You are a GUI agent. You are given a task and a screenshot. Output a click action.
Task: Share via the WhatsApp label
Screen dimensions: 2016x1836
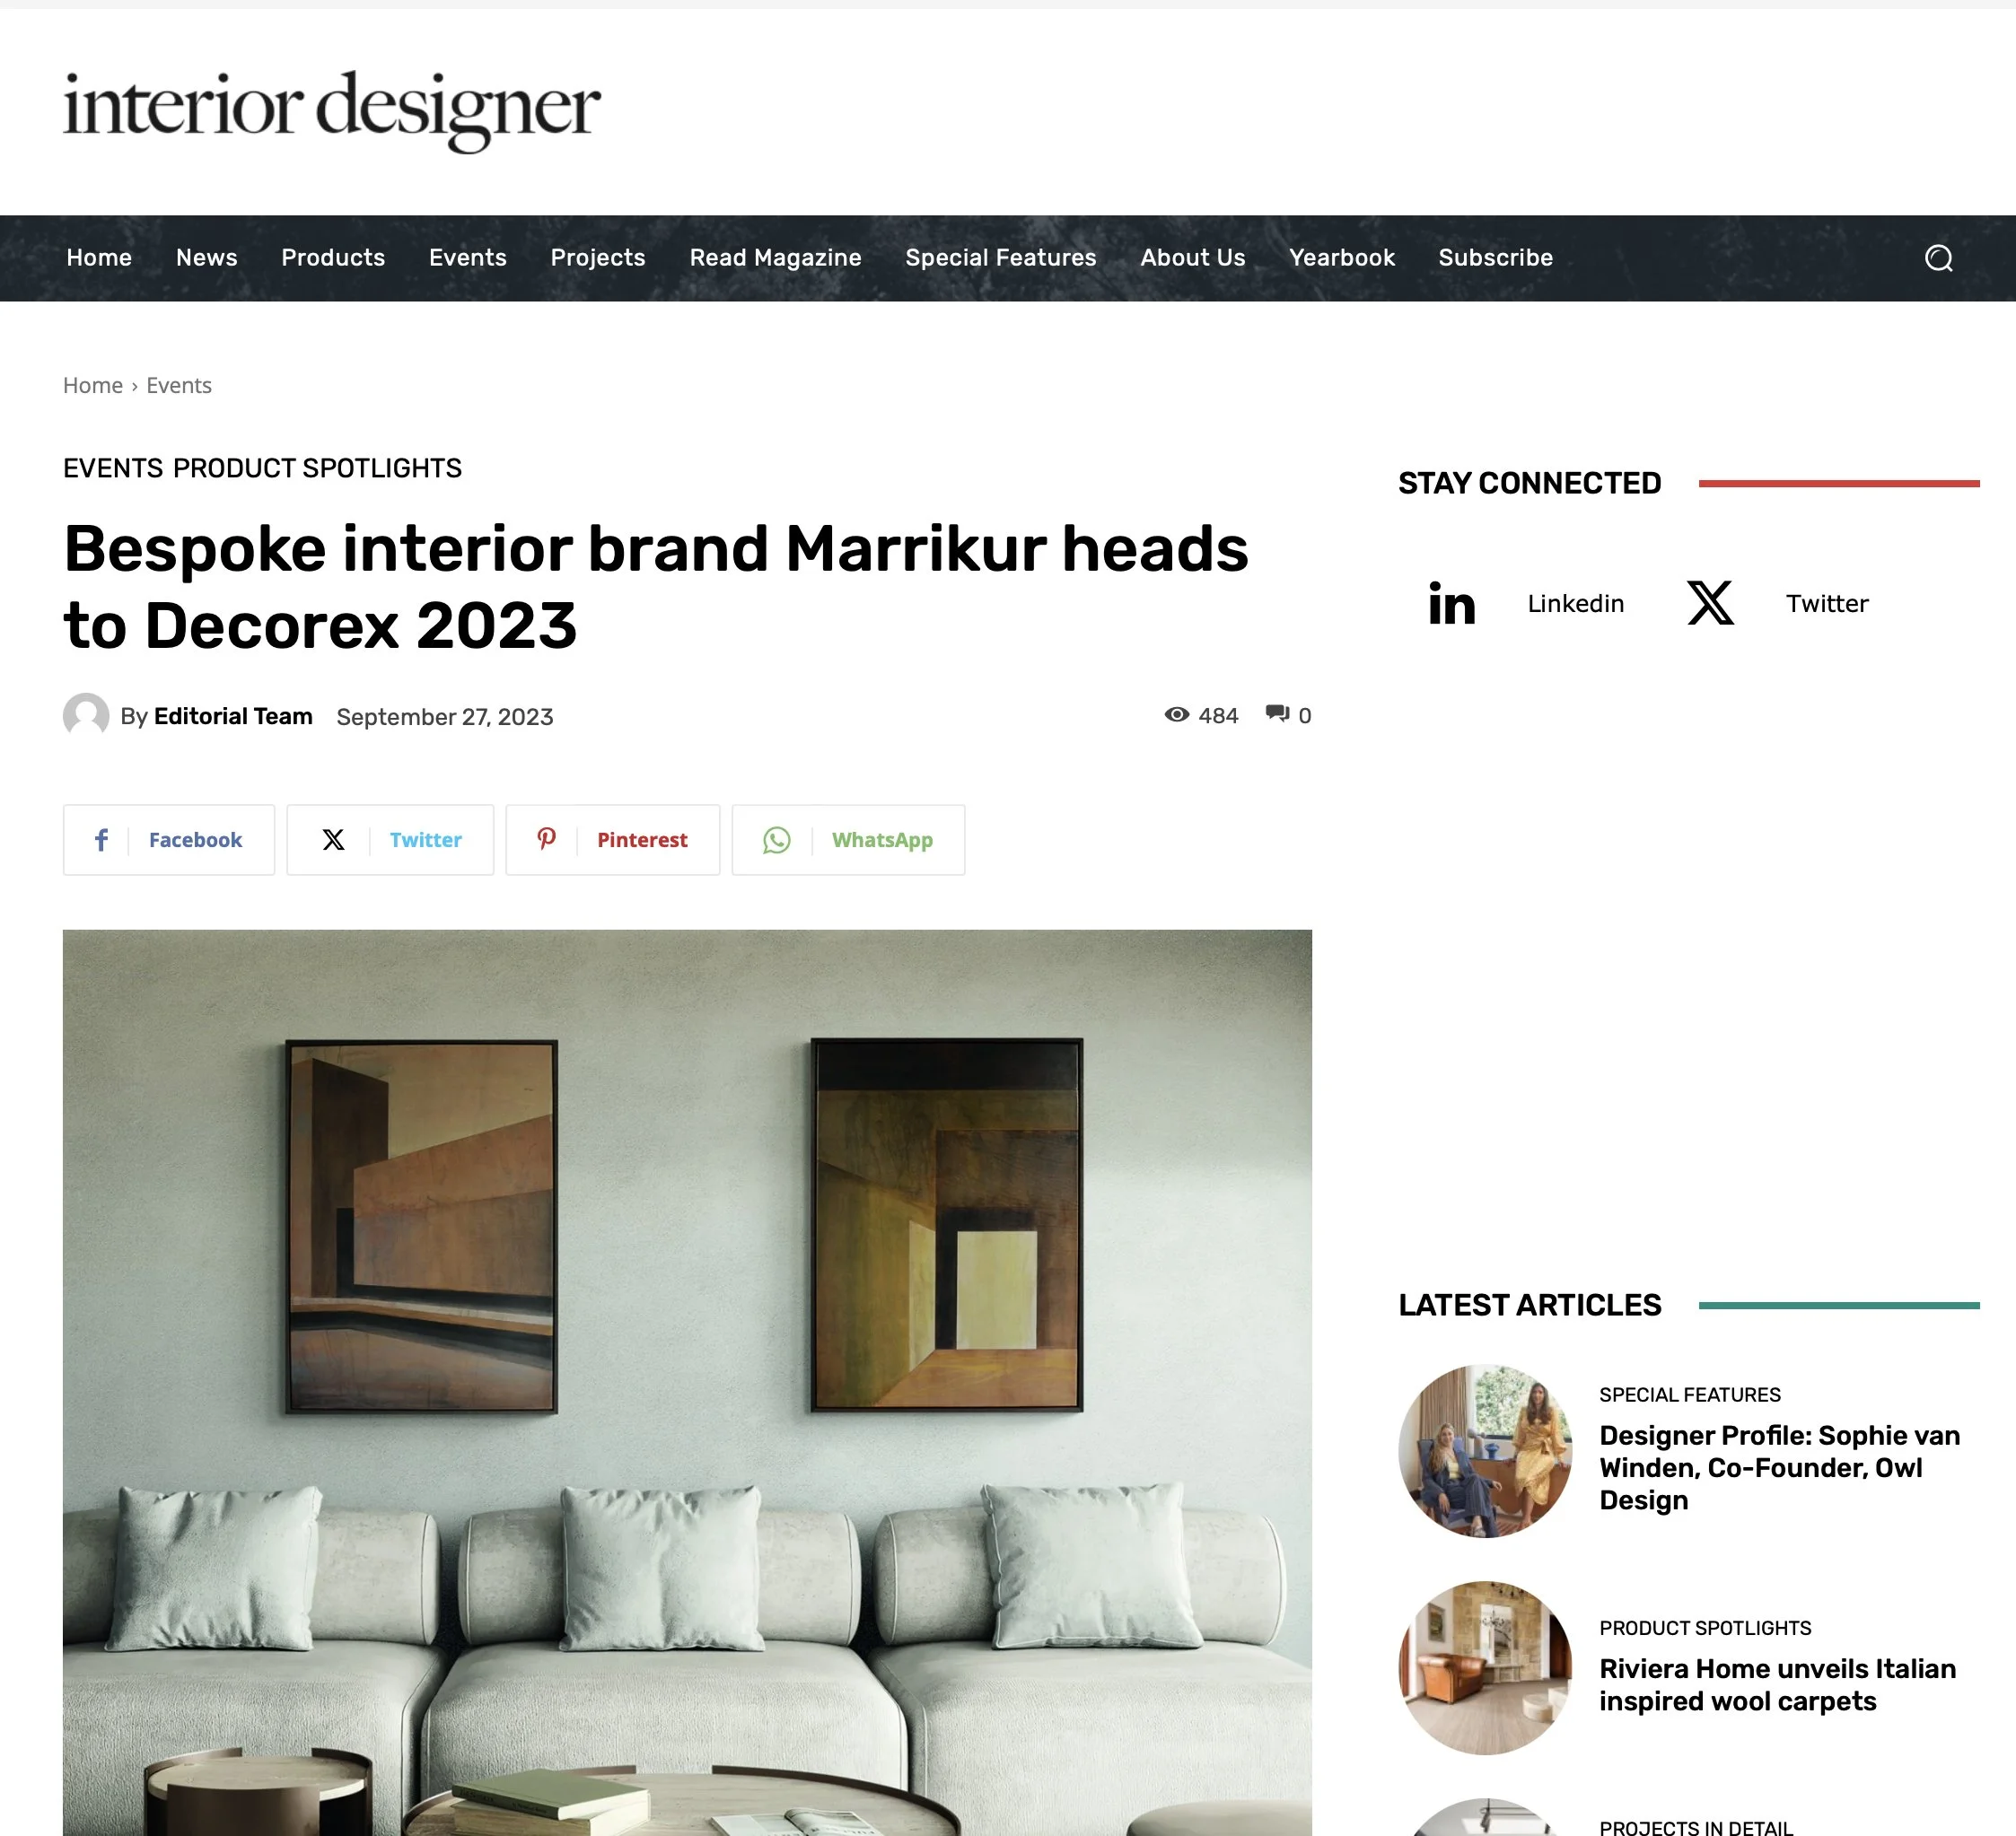882,841
